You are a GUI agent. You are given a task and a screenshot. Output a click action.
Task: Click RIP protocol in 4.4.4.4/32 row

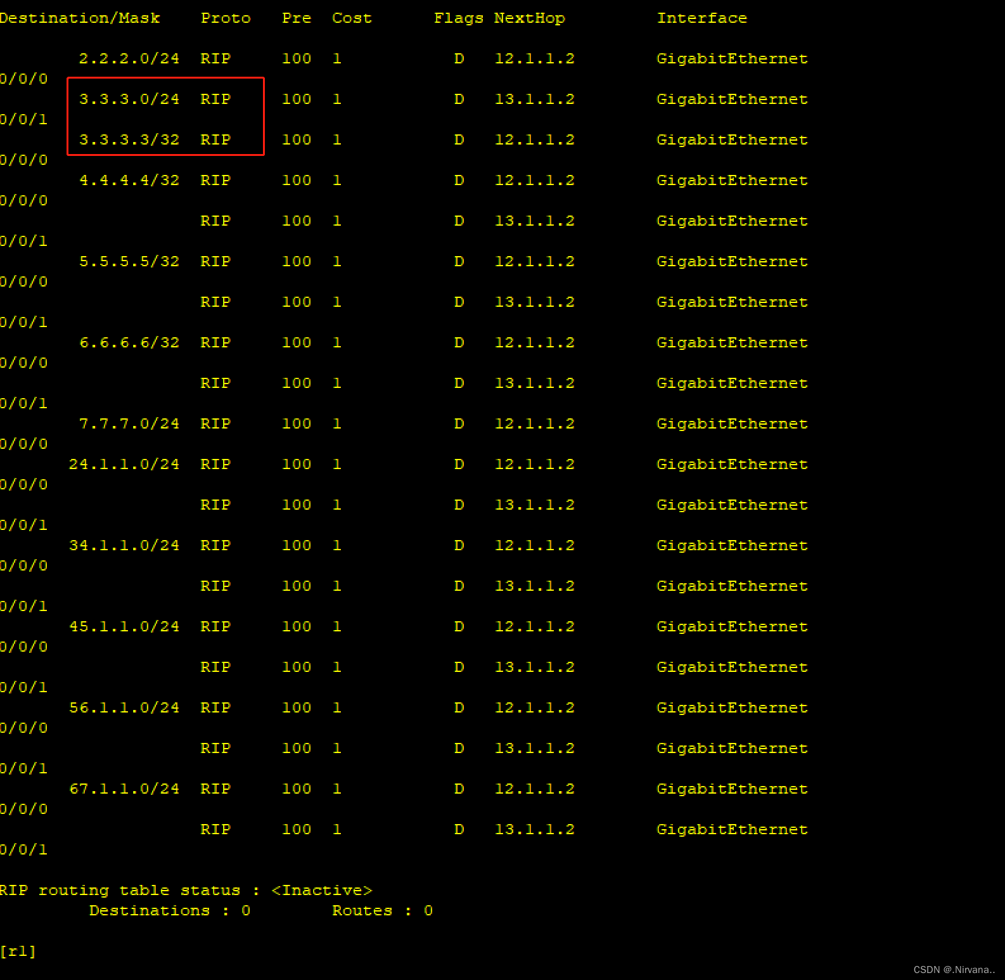[215, 181]
